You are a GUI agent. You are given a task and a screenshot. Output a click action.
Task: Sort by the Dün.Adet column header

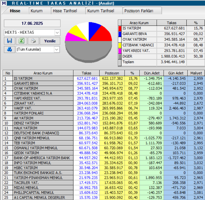(x=152, y=73)
